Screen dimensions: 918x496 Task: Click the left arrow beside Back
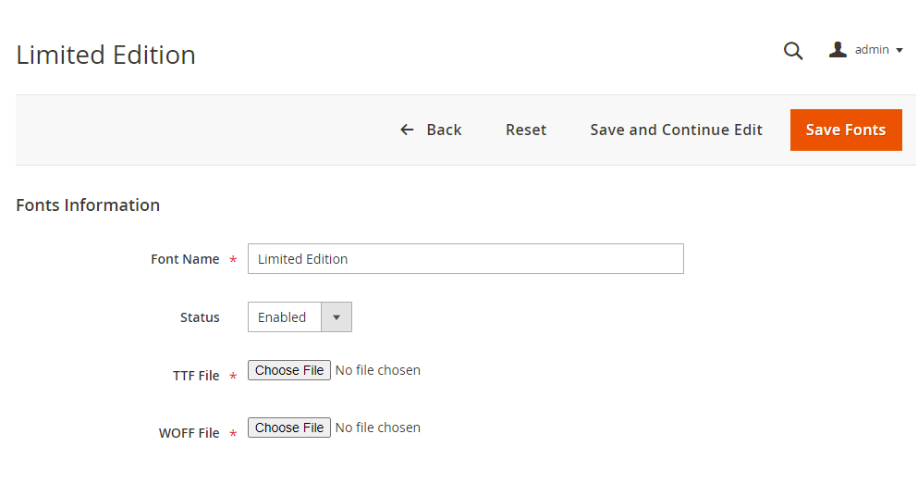[x=407, y=130]
